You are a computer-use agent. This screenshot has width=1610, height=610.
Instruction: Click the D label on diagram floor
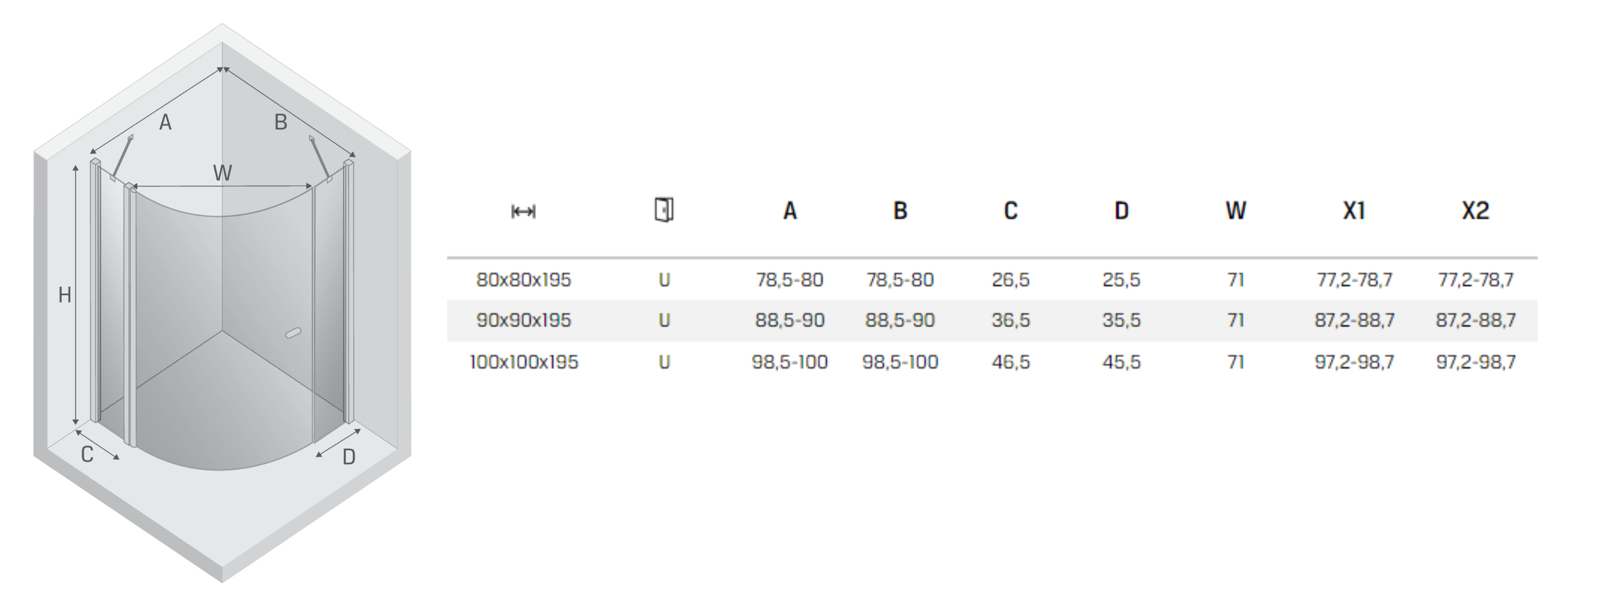coord(349,458)
